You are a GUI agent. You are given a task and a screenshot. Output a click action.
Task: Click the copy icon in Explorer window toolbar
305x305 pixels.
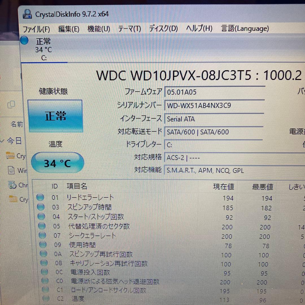11,105
